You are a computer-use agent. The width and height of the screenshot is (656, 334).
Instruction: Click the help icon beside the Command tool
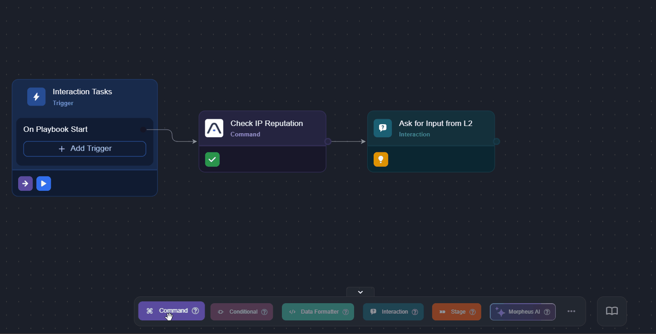tap(196, 311)
